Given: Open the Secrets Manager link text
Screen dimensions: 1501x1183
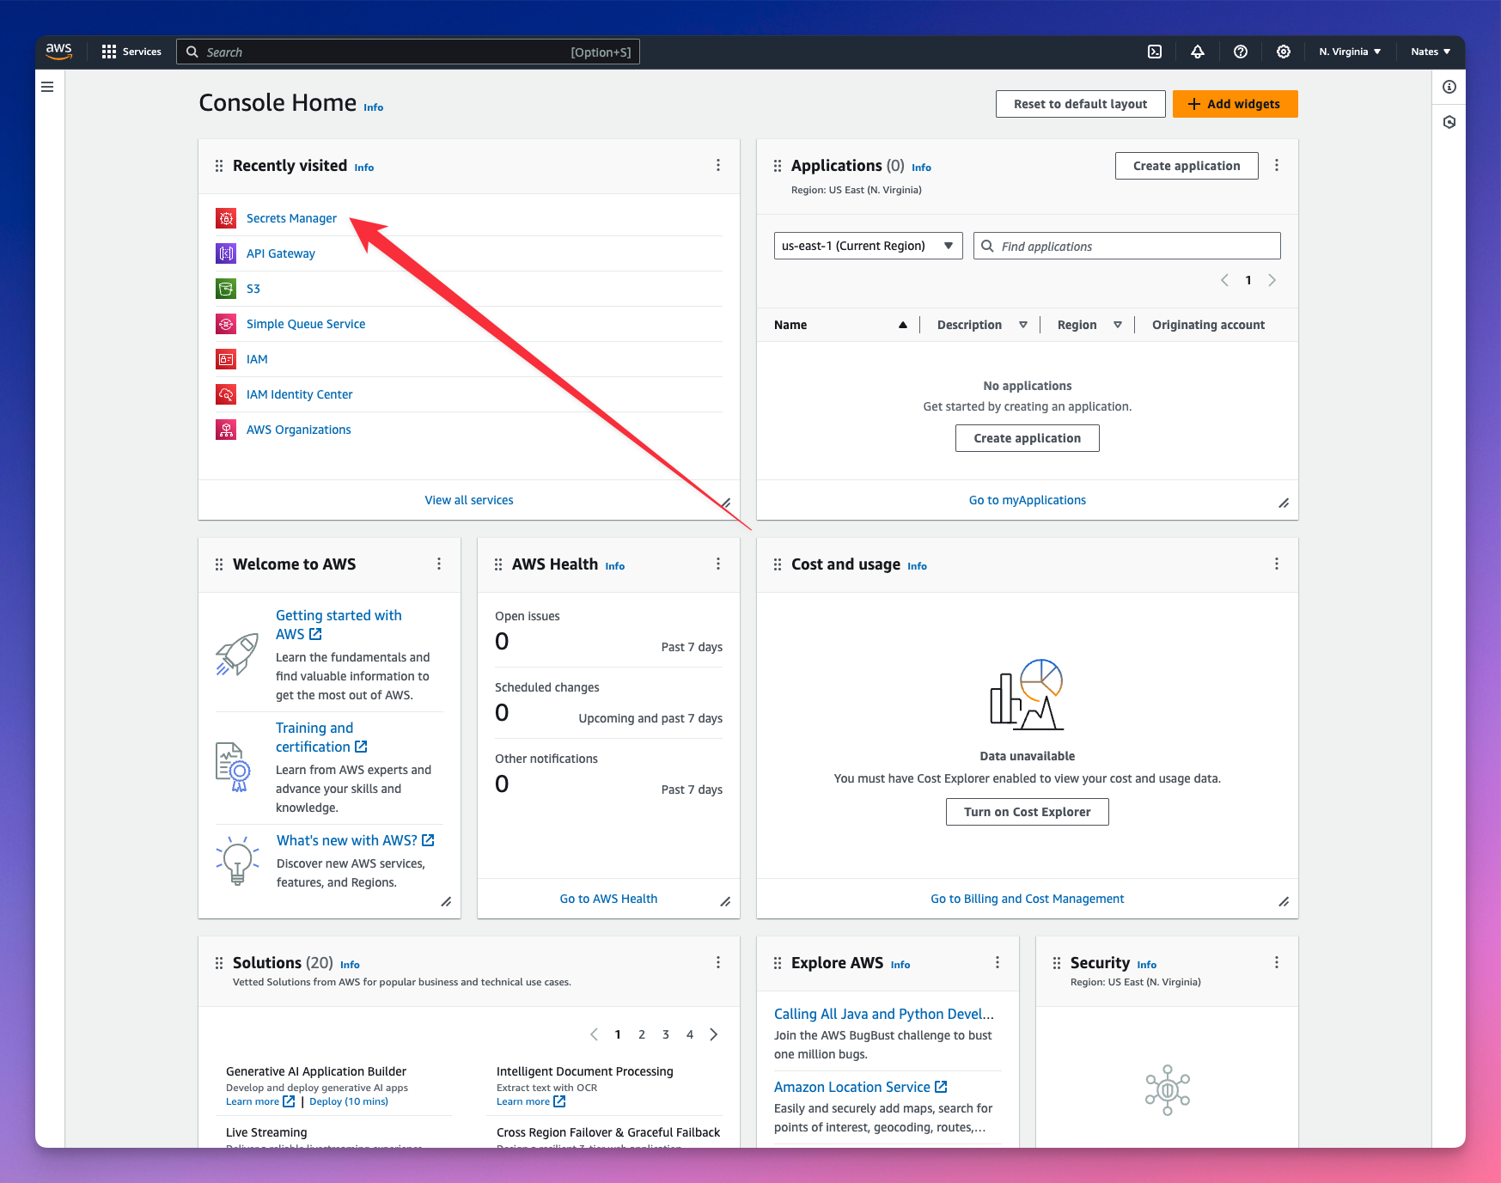Looking at the screenshot, I should click(291, 218).
